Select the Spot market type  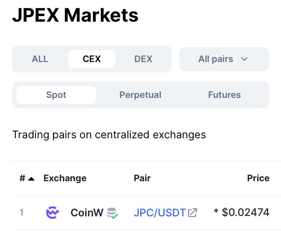(x=56, y=95)
